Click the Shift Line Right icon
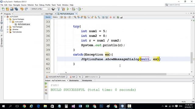The image size is (195, 109). coord(106,17)
